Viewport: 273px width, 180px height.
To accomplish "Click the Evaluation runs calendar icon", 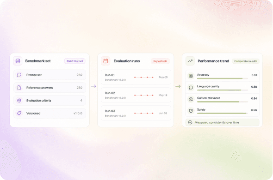I will coord(105,61).
